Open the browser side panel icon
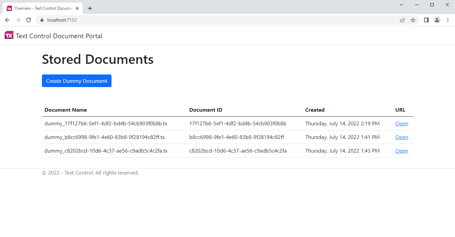 tap(426, 20)
